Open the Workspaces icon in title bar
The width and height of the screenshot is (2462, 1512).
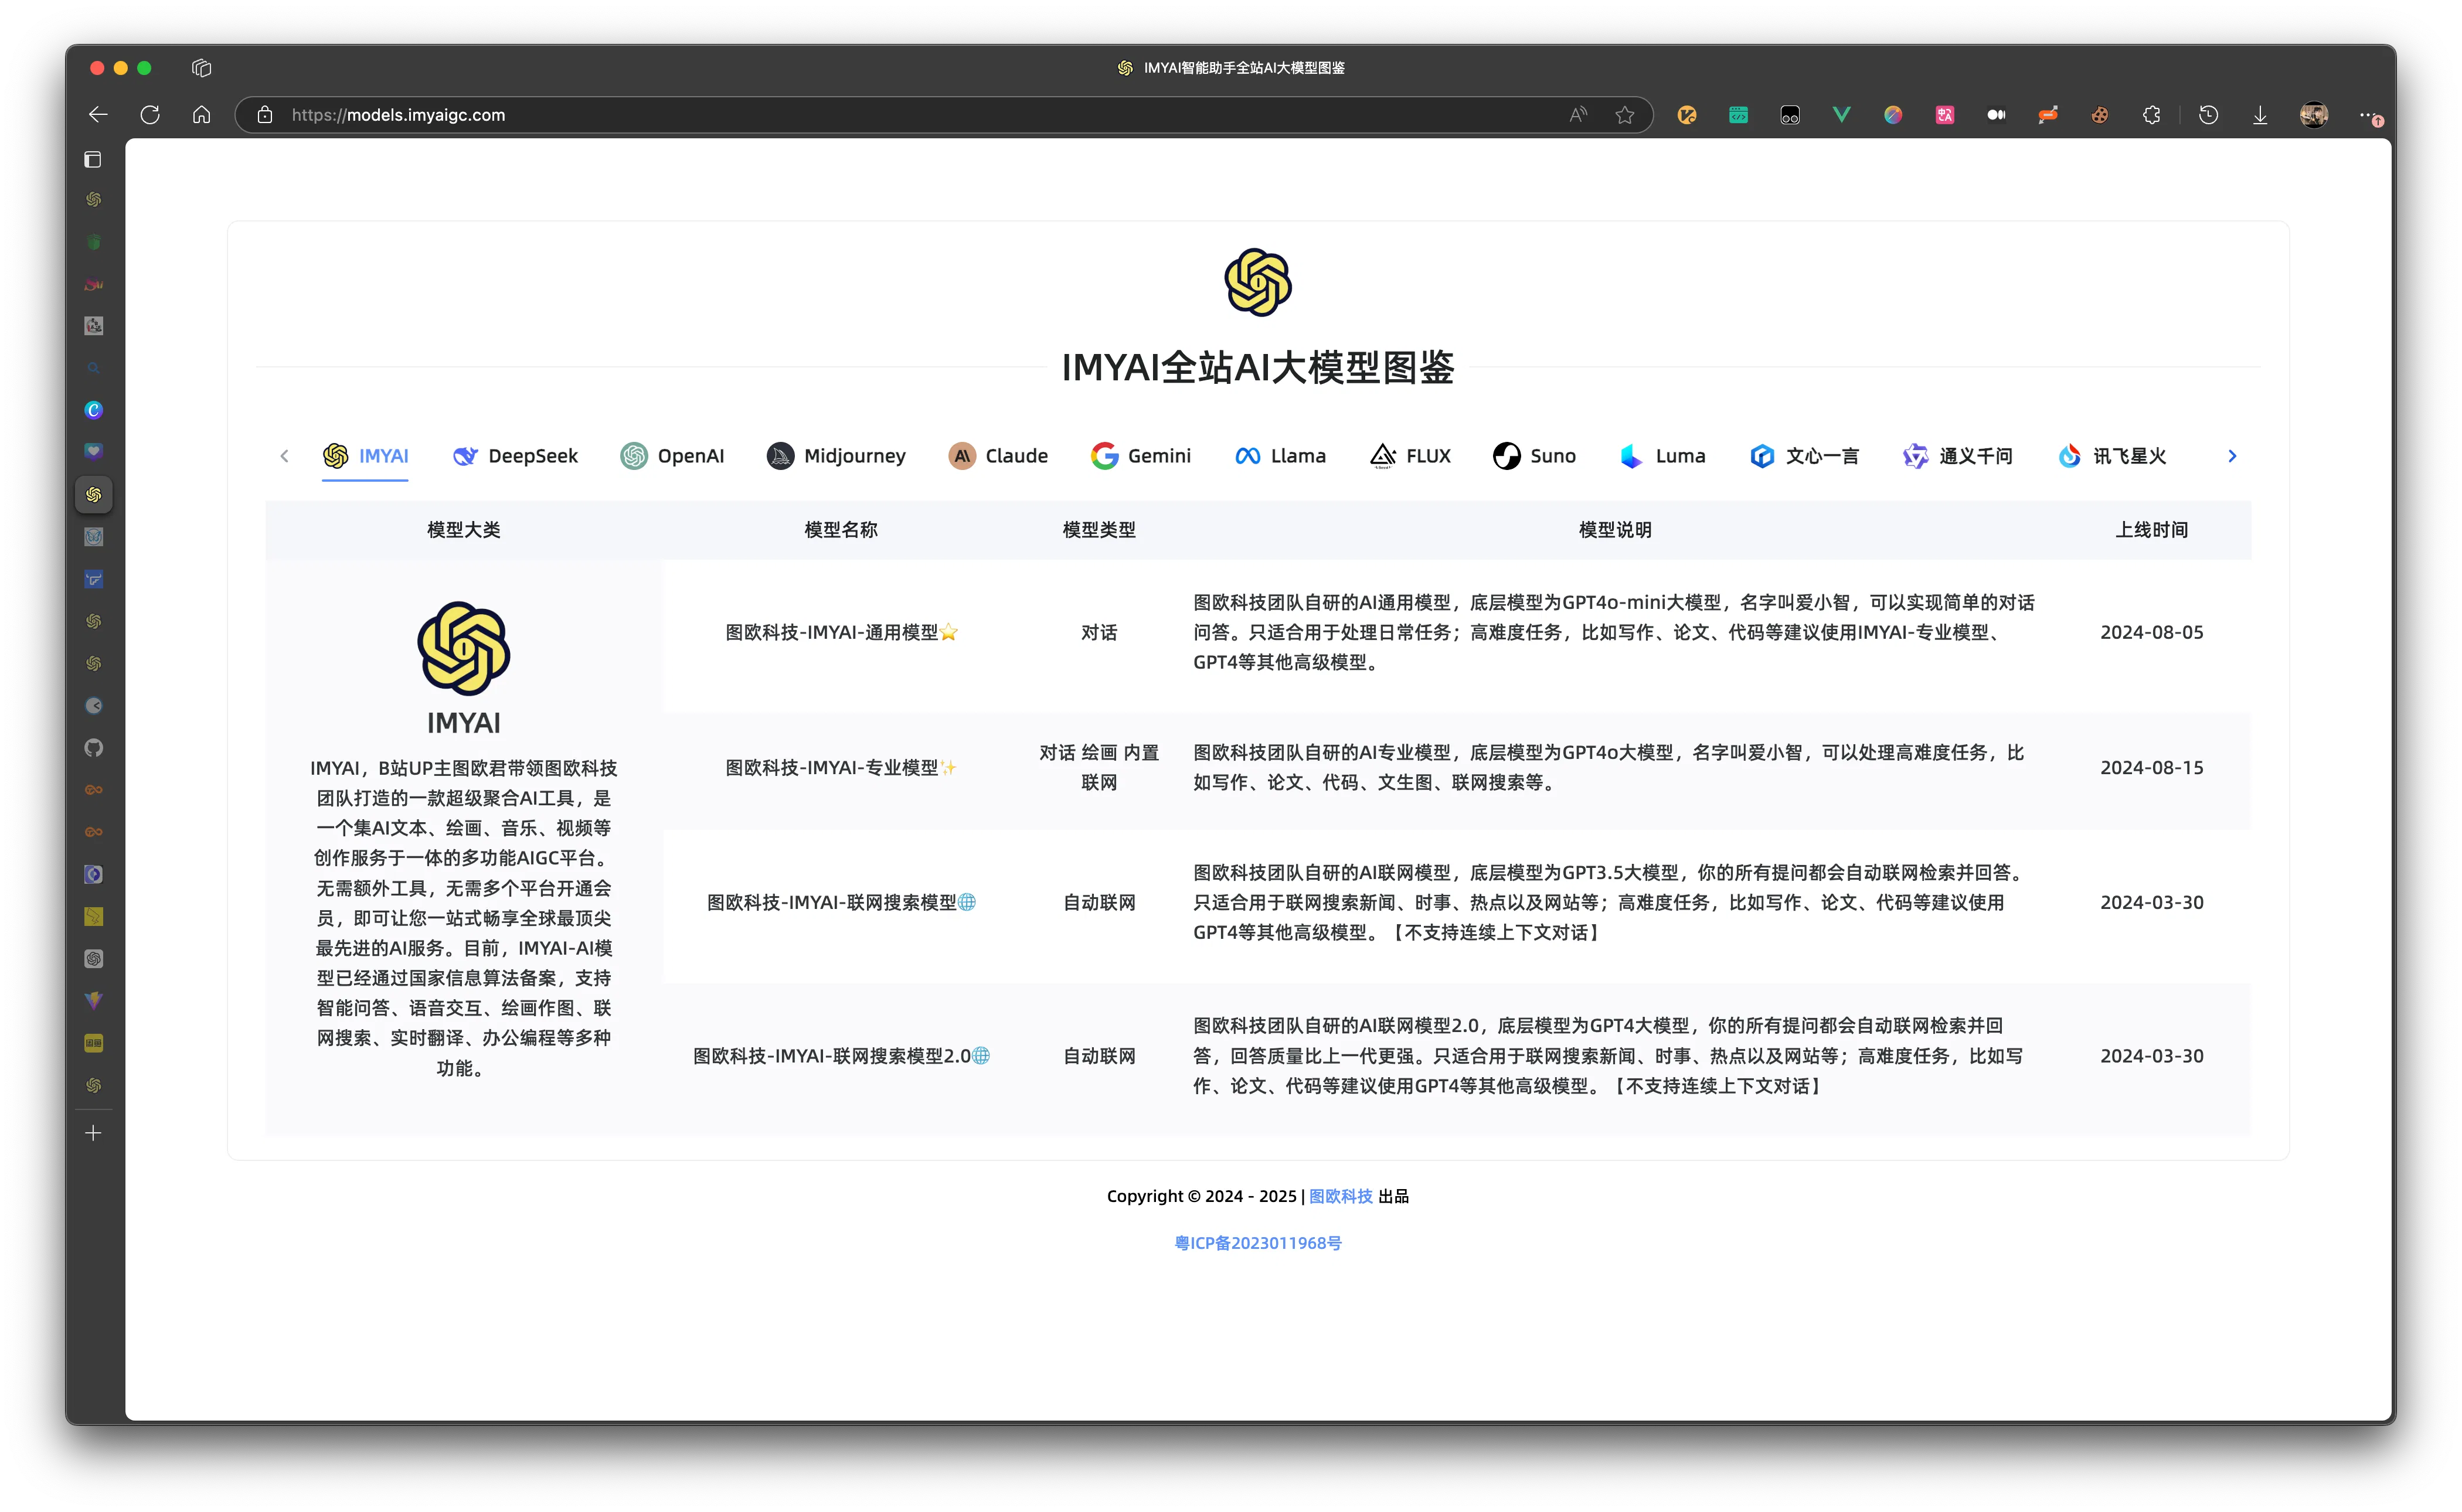(201, 67)
